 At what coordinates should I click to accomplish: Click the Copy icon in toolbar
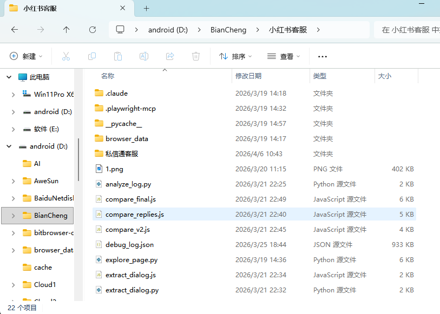click(x=92, y=56)
